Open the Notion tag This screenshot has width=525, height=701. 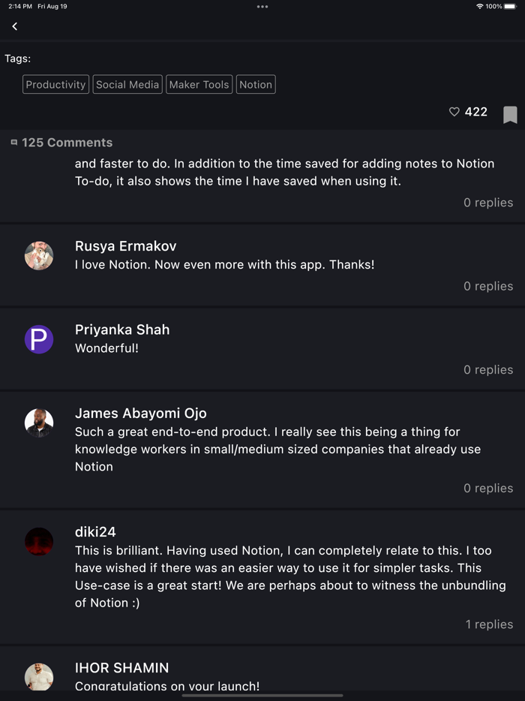point(255,84)
